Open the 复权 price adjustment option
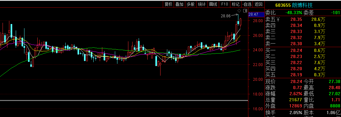The width and height of the screenshot is (341, 117). 168,4
